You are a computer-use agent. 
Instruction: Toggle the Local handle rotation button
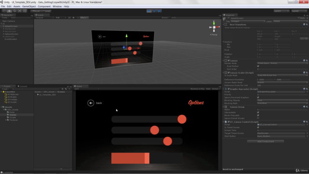[46, 11]
